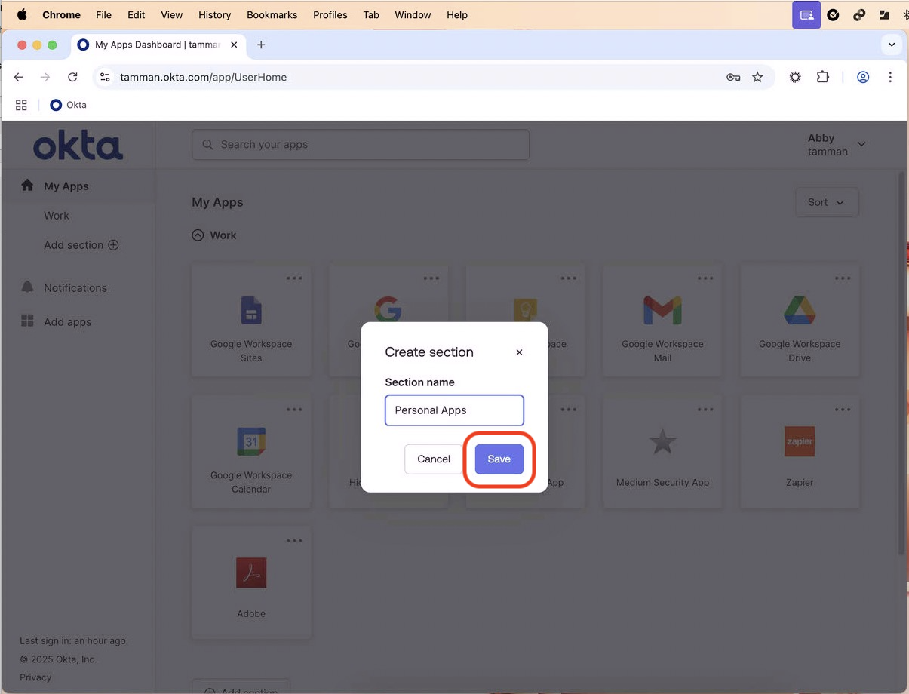Open My Apps in the sidebar
The image size is (909, 694).
[66, 186]
